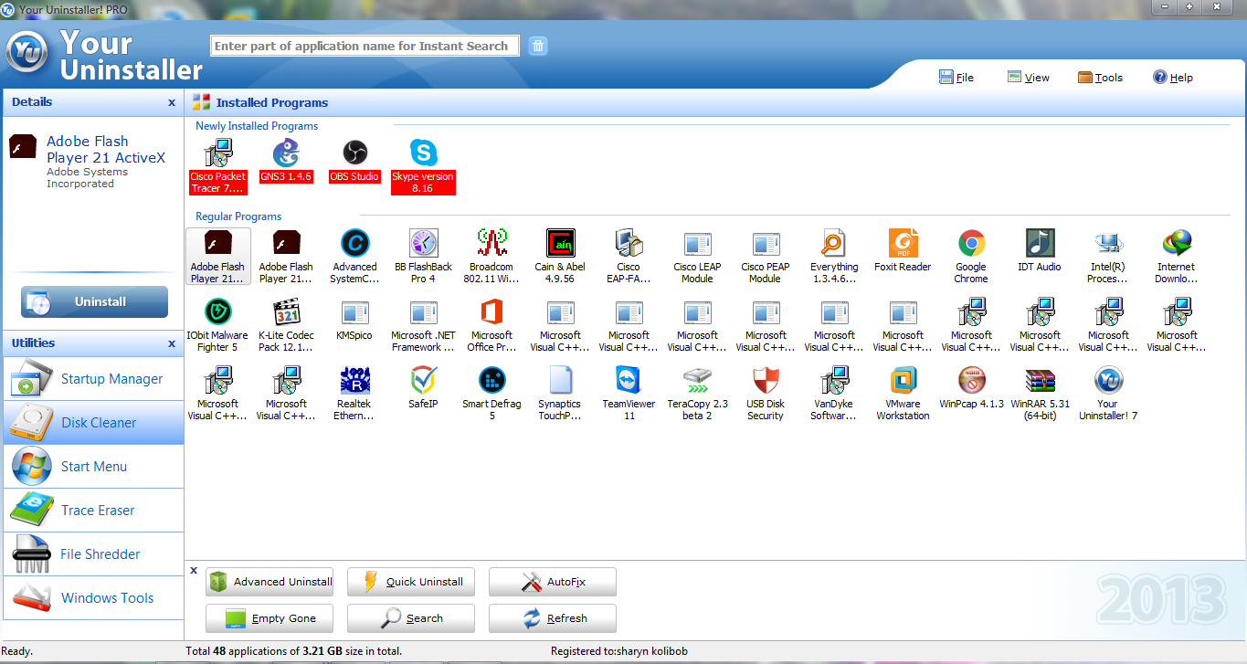Click the AutoFix button

[552, 582]
